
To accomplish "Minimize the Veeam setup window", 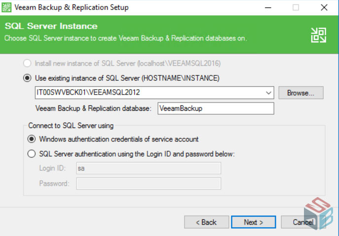I will pos(268,7).
